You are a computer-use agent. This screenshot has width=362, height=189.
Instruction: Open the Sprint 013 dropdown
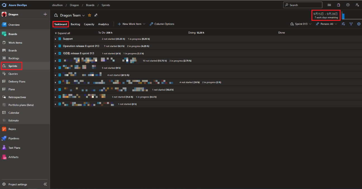click(301, 24)
